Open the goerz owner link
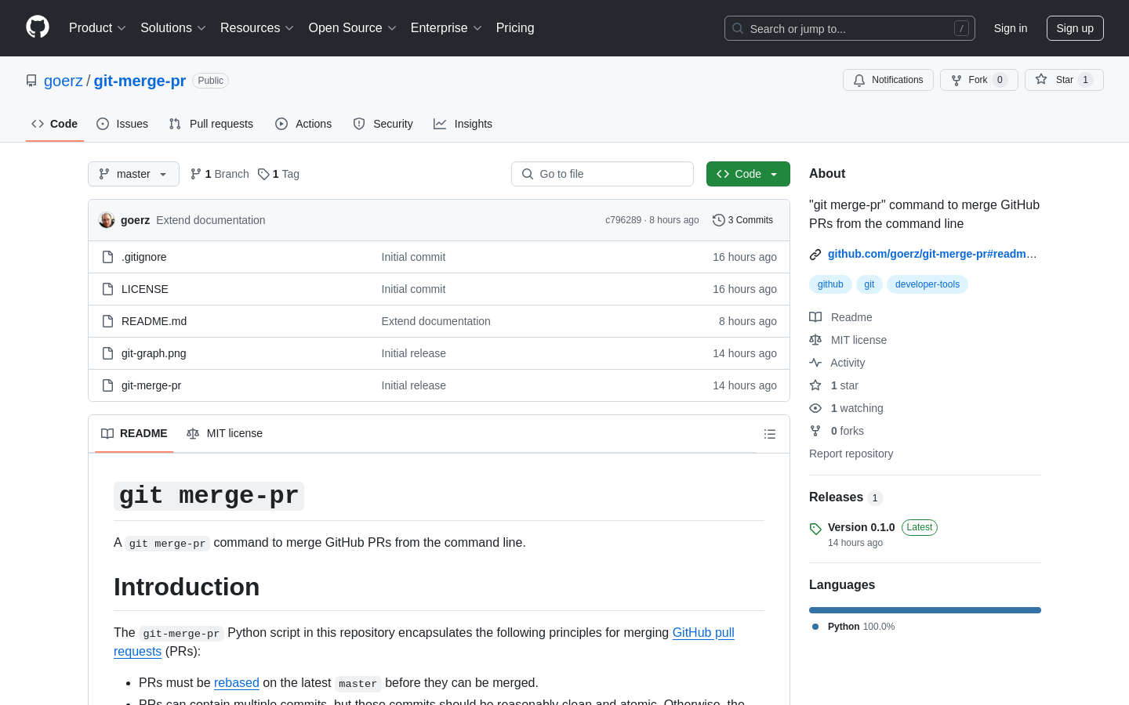Screen dimensions: 1129x705 64,81
